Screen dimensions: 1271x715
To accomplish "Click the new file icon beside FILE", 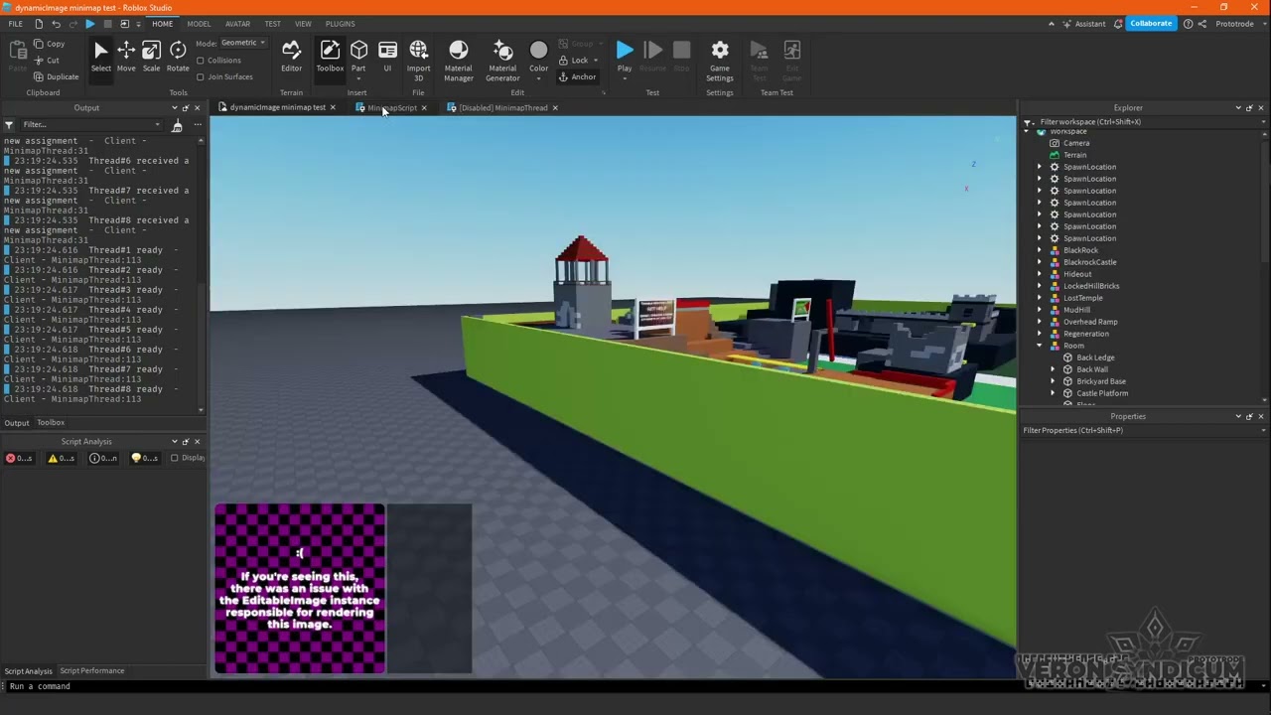I will click(39, 24).
